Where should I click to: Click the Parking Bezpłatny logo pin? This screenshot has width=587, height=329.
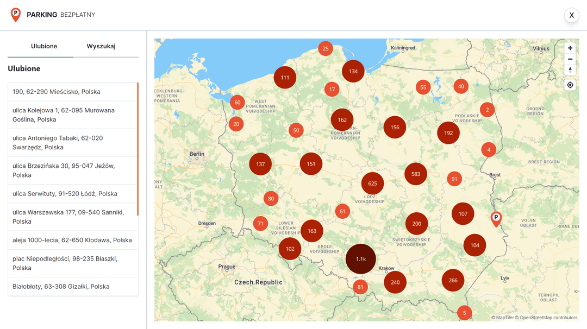coord(16,15)
